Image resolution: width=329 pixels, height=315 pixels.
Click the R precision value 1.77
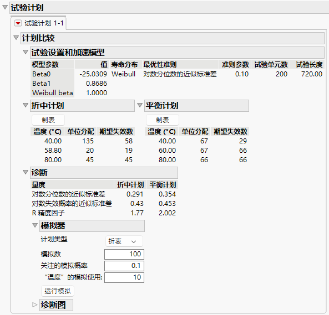(137, 213)
